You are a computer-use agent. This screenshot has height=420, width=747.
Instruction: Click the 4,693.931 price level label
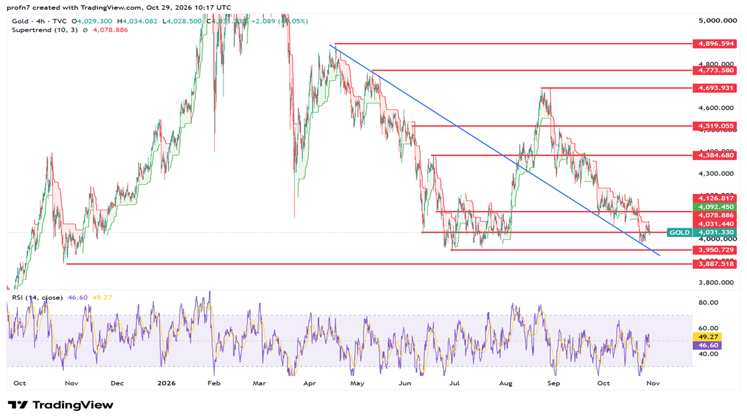click(715, 88)
